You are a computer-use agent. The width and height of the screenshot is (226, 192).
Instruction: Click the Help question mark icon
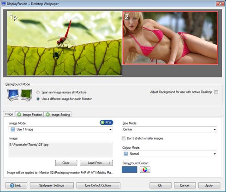(x=12, y=186)
